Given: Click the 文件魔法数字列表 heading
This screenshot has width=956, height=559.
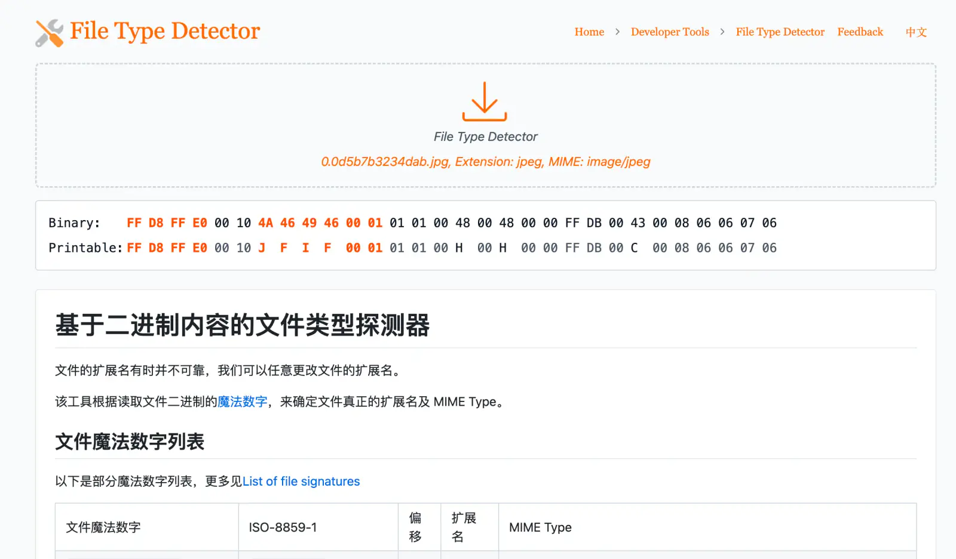Looking at the screenshot, I should [130, 442].
